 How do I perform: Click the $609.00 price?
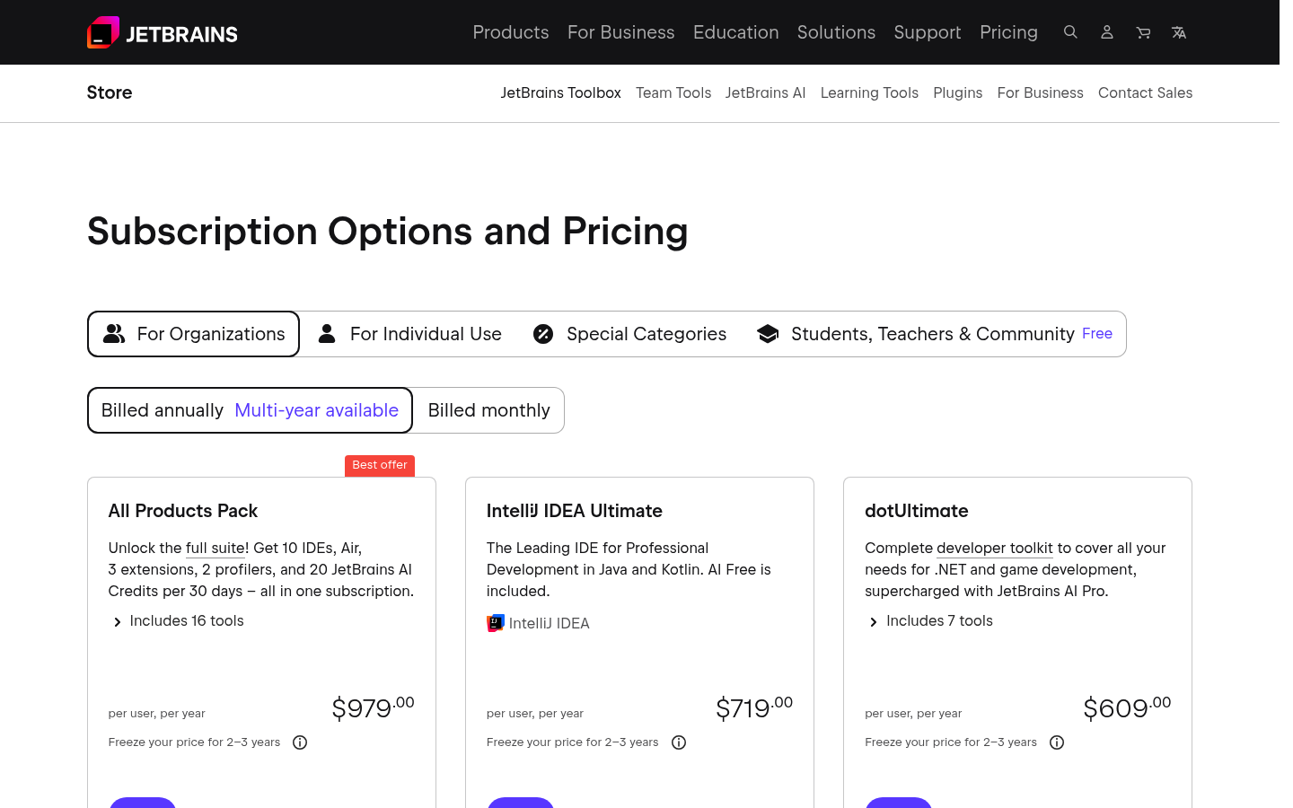[x=1127, y=707]
